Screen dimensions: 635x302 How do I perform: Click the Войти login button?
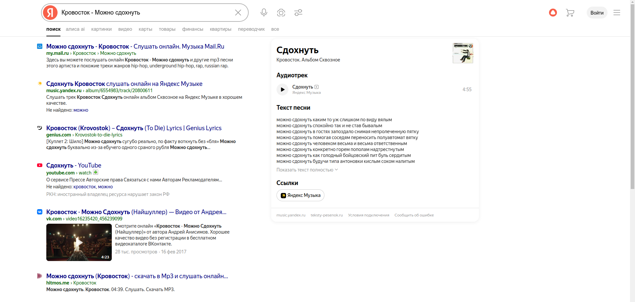pyautogui.click(x=597, y=13)
